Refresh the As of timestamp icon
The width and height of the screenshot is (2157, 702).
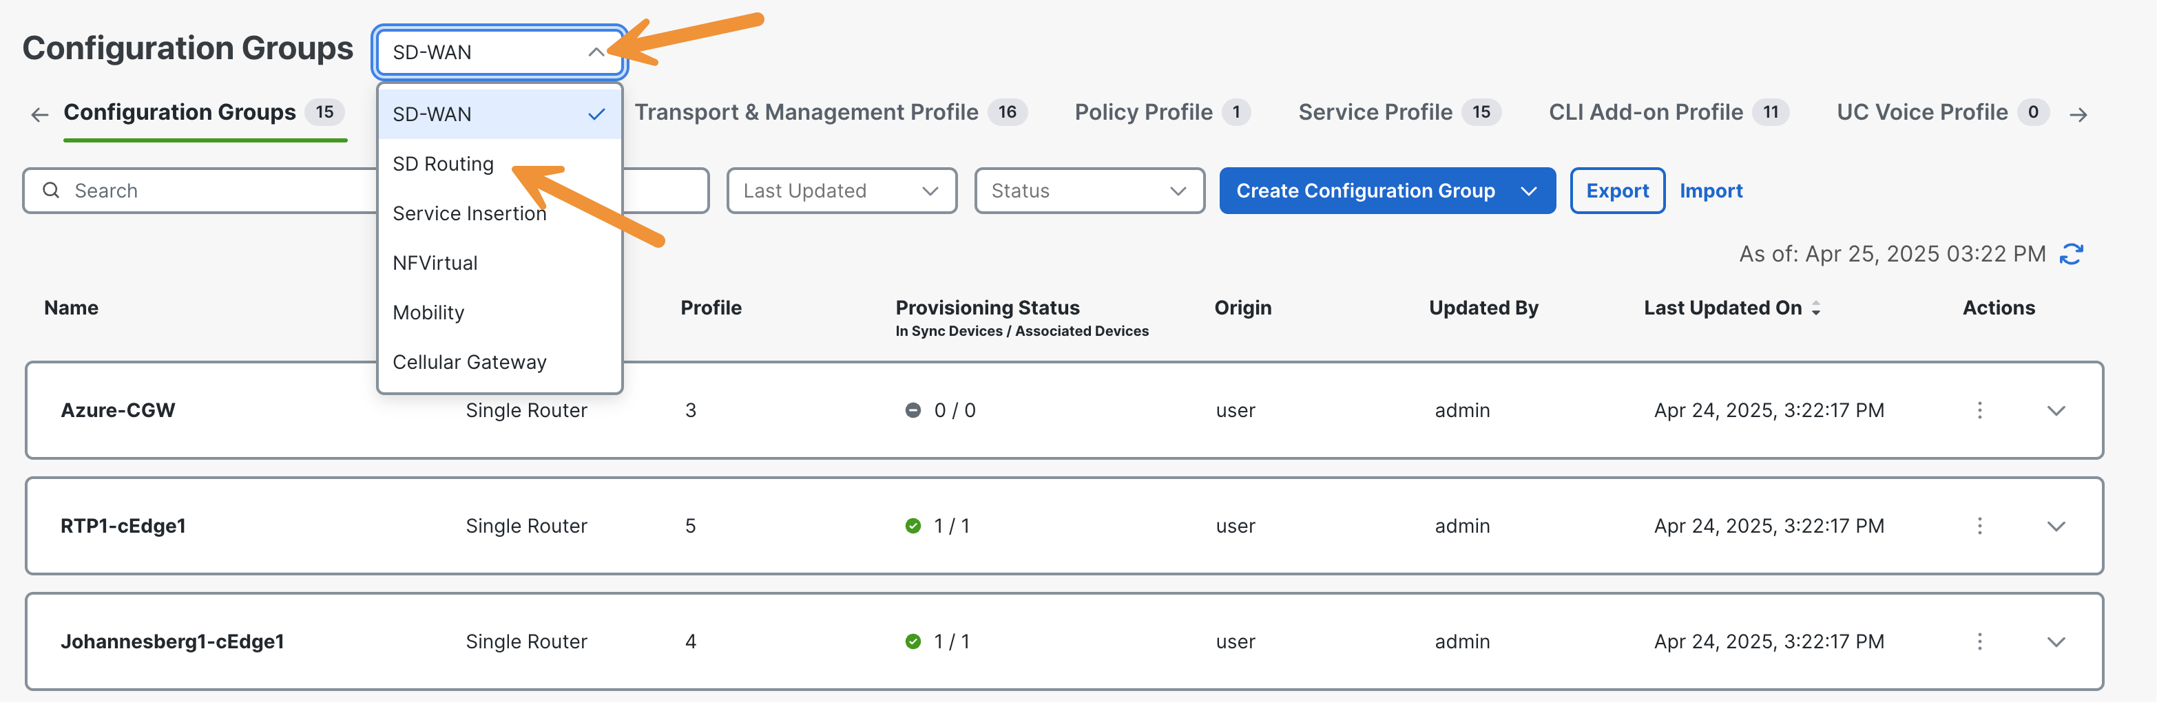point(2072,253)
